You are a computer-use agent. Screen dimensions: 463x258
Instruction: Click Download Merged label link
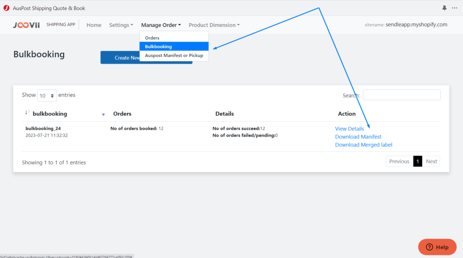coord(364,145)
